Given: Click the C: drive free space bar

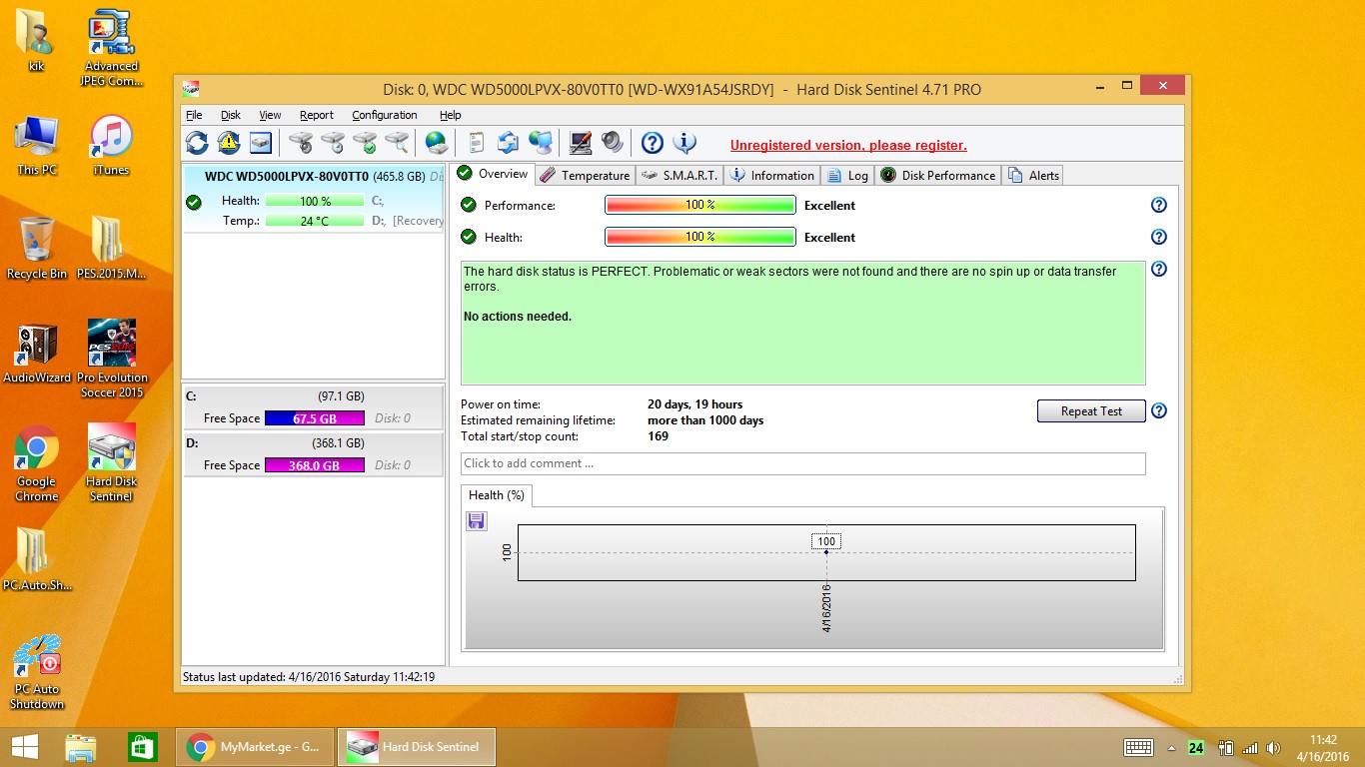Looking at the screenshot, I should [x=314, y=418].
